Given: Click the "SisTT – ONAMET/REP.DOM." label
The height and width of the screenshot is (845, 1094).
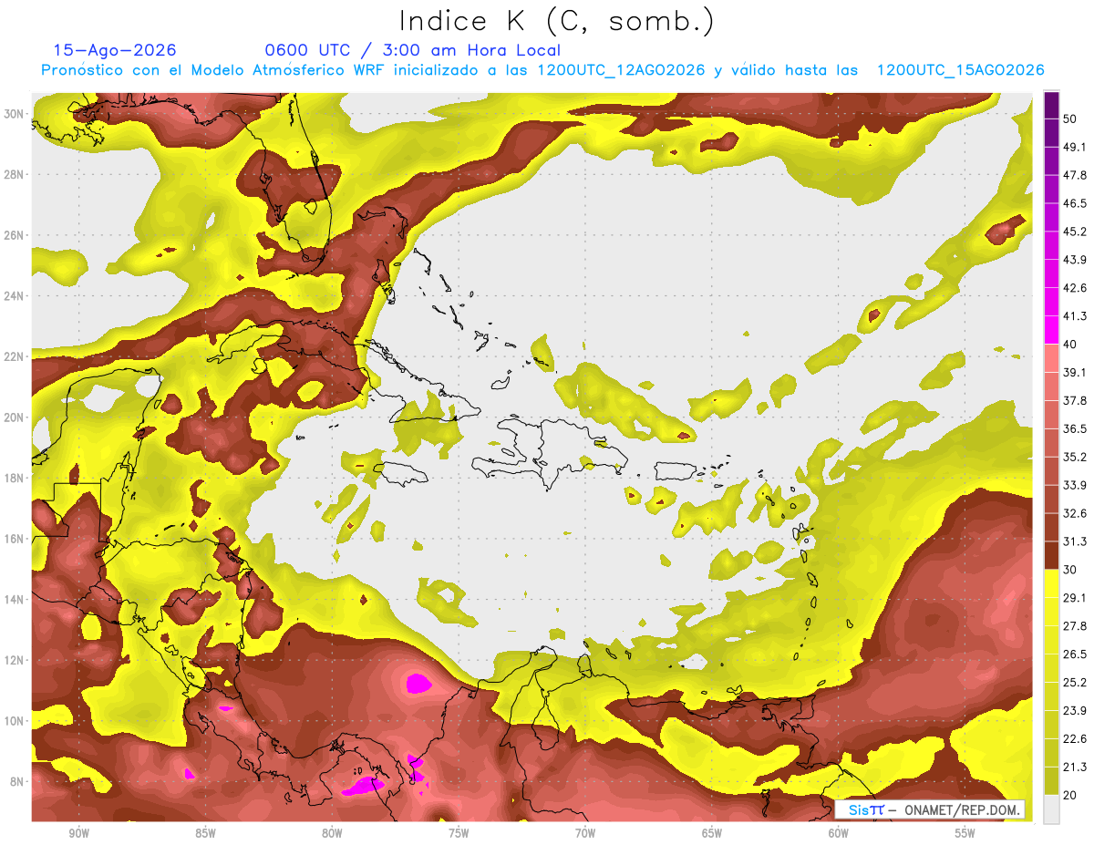Looking at the screenshot, I should click(x=929, y=809).
